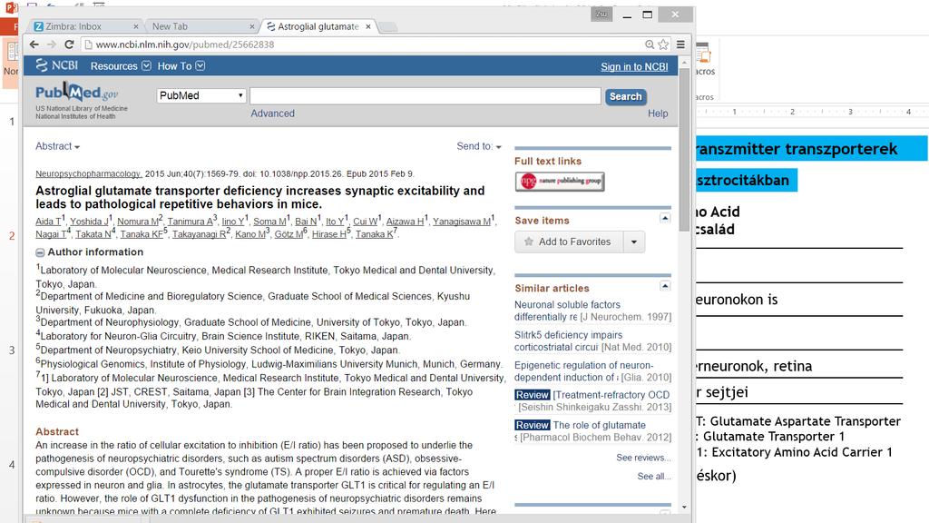Click Chrome's forward arrow
The height and width of the screenshot is (523, 929).
[x=52, y=44]
